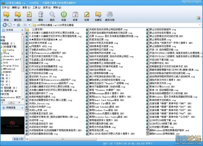This screenshot has width=203, height=146.
Task: Select file 加快菜单显示速度.reg
Action: [x=100, y=46]
